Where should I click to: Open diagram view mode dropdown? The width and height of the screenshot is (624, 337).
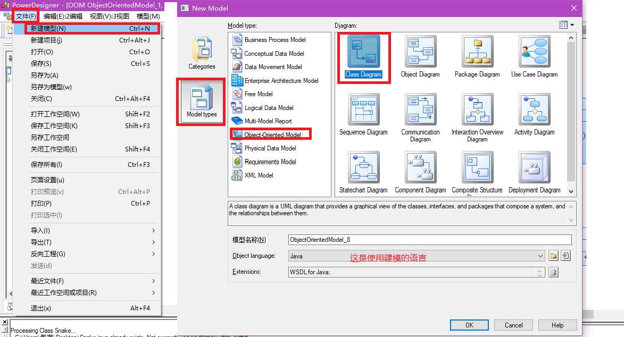point(567,24)
